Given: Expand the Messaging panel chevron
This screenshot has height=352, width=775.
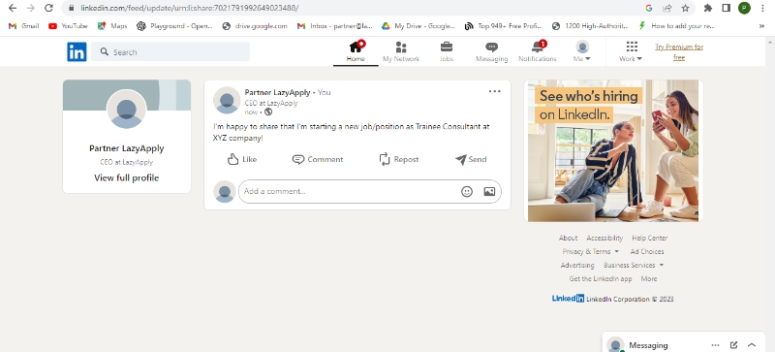Looking at the screenshot, I should 752,345.
